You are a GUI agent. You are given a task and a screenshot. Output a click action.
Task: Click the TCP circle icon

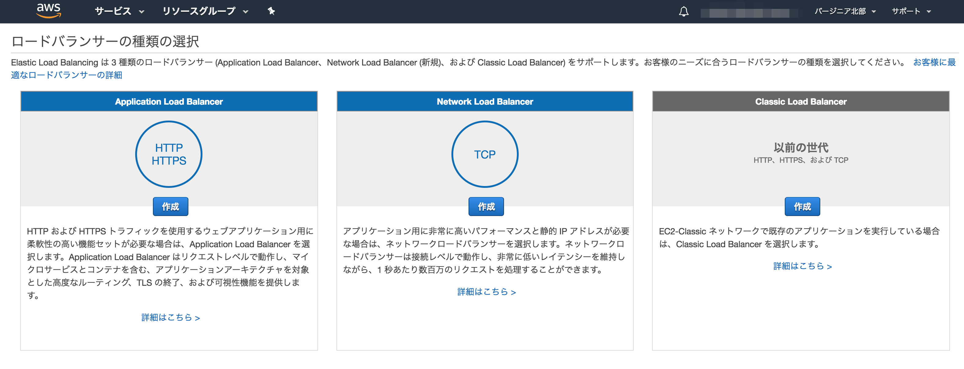click(x=485, y=154)
